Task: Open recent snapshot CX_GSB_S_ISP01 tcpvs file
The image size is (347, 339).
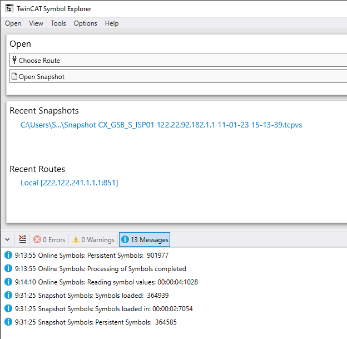Action: (161, 125)
